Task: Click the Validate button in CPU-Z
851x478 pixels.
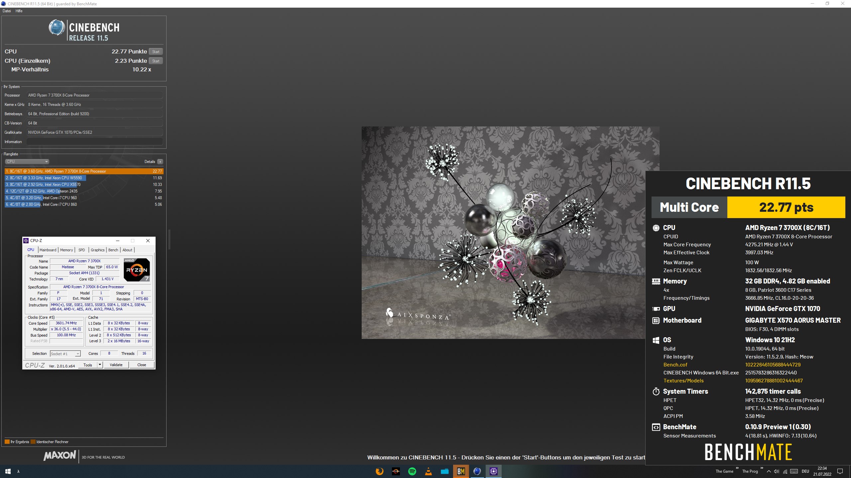Action: (x=116, y=365)
